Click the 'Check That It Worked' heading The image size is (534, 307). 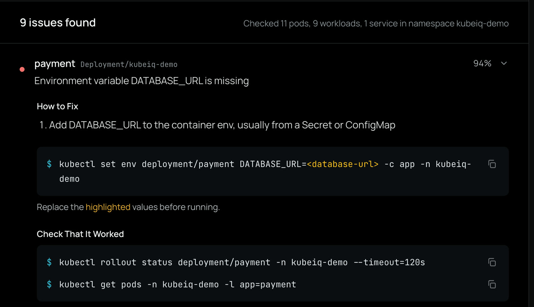point(80,234)
